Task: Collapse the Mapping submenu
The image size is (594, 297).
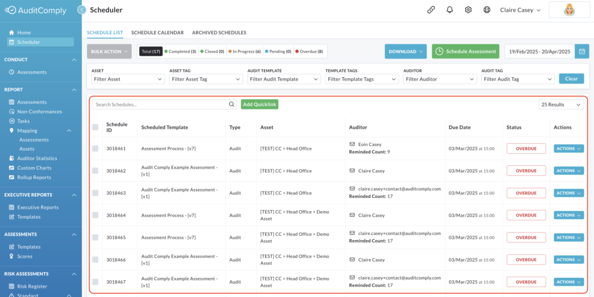Action: (x=69, y=131)
